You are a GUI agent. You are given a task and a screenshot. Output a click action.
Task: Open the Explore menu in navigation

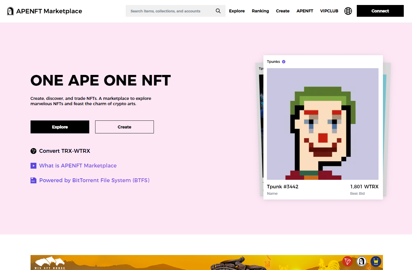pos(237,11)
